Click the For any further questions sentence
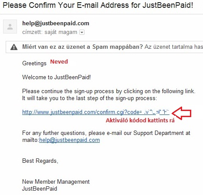This screenshot has height=195, width=203. (106, 133)
